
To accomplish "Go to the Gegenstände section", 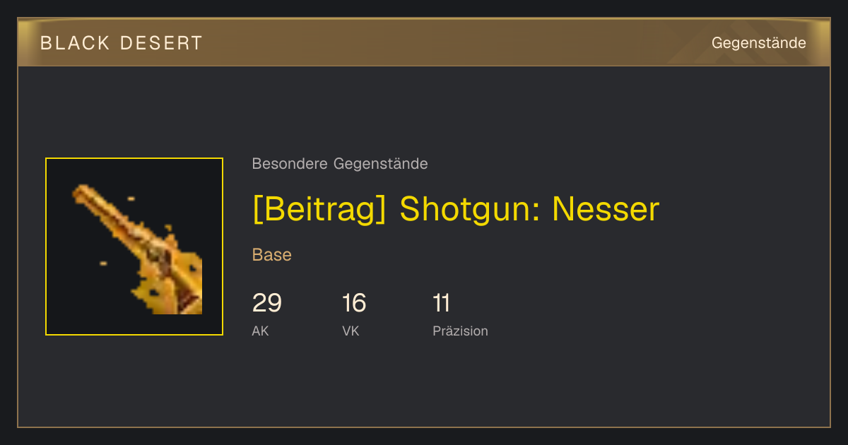I will [x=758, y=43].
